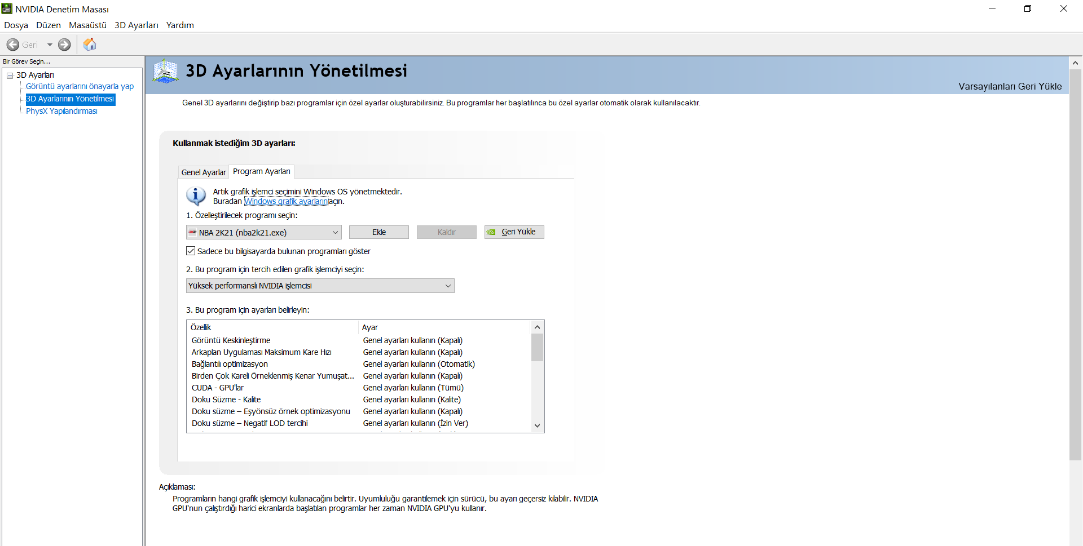Open the Dosya menu

pos(16,25)
